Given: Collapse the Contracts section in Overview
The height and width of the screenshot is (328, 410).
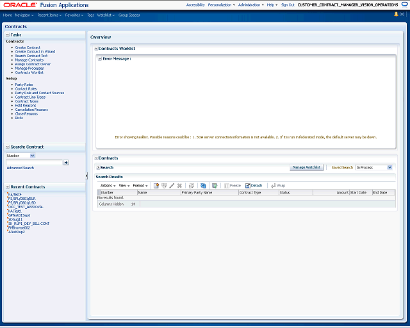Looking at the screenshot, I should pyautogui.click(x=96, y=158).
